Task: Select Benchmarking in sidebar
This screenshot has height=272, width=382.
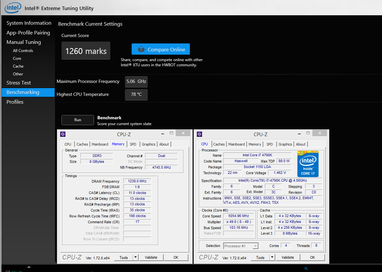Action: (28, 92)
